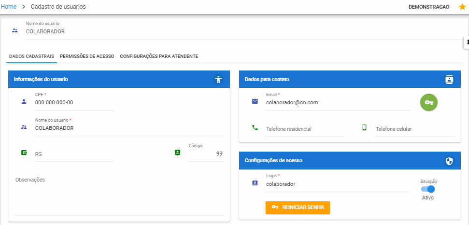Click the Informações do usuario header title

(x=41, y=80)
